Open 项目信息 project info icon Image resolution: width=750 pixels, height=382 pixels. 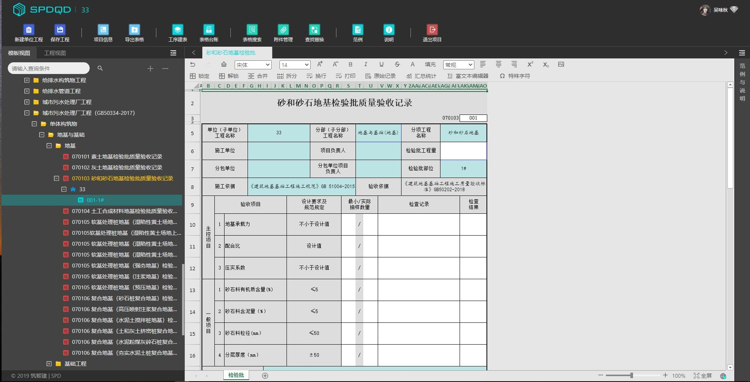point(103,30)
